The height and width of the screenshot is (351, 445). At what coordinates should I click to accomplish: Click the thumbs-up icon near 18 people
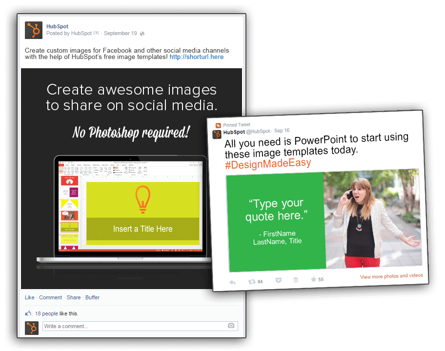tap(28, 313)
